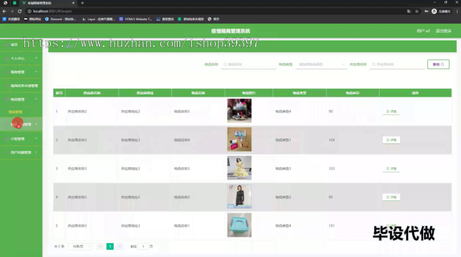Open the HTML5 Website T... bookmark
This screenshot has height=257, width=461.
[136, 19]
